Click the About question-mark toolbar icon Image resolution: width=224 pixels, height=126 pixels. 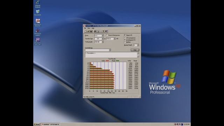coord(104,31)
